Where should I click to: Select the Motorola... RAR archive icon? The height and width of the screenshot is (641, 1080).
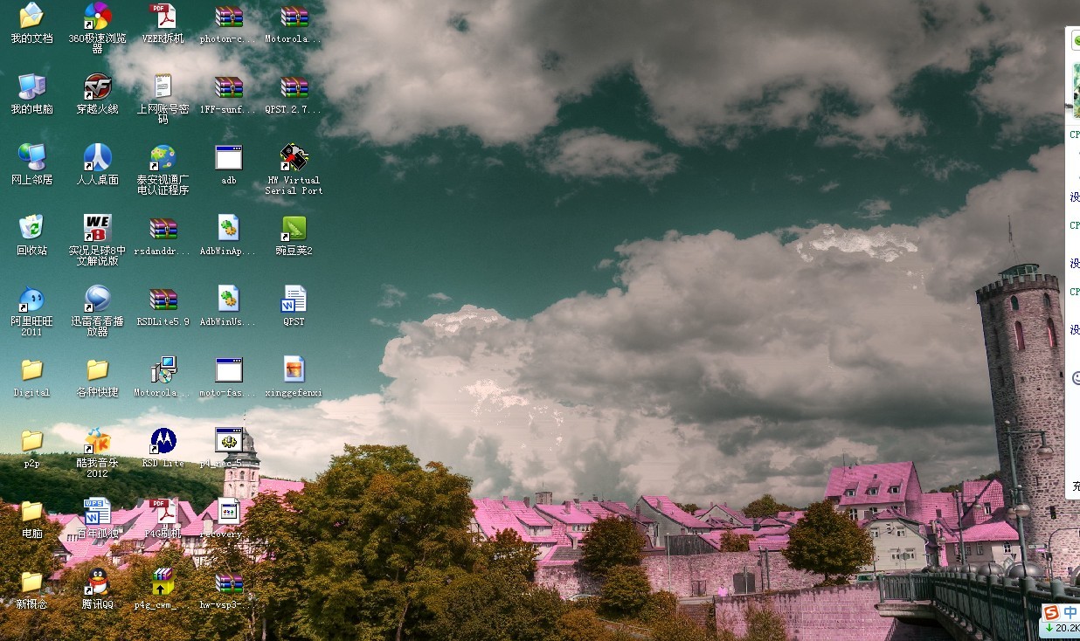[x=294, y=15]
